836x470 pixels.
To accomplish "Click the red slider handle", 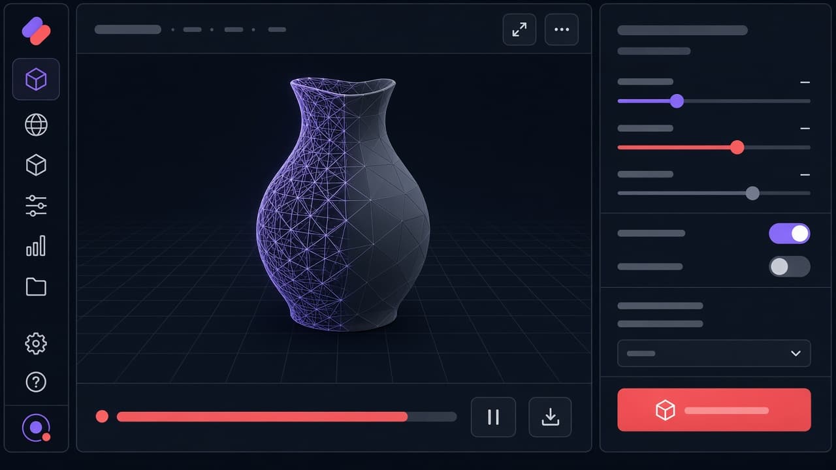I will click(737, 148).
